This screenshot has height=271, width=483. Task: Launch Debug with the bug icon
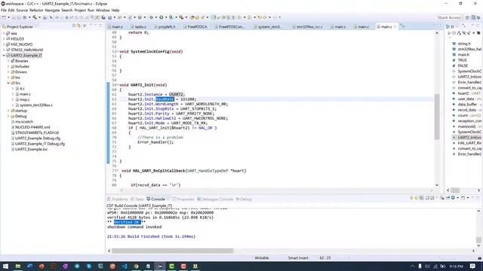click(151, 17)
